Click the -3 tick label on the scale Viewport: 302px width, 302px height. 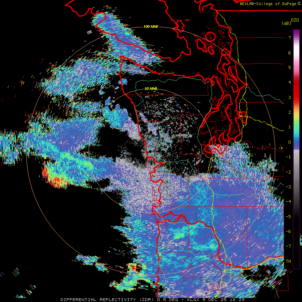pyautogui.click(x=288, y=187)
